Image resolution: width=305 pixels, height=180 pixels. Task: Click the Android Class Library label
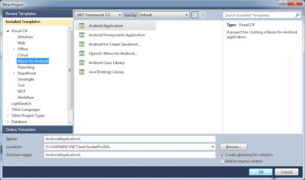[107, 63]
